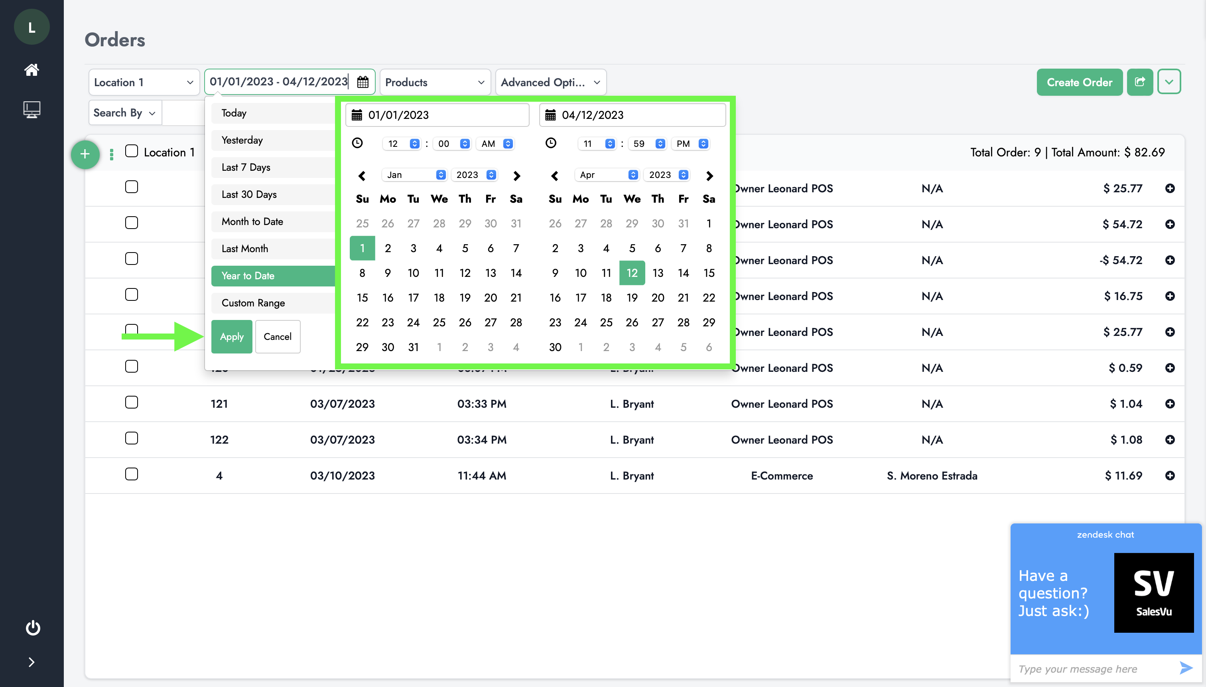1206x687 pixels.
Task: Expand the Products filter dropdown
Action: (x=435, y=82)
